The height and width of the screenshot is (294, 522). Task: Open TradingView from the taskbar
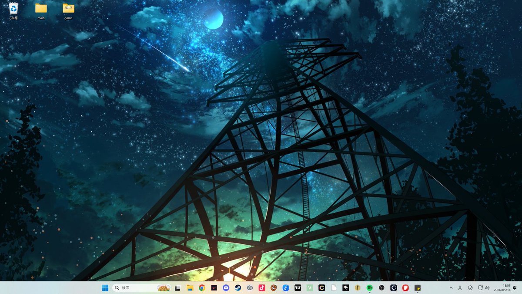point(298,288)
